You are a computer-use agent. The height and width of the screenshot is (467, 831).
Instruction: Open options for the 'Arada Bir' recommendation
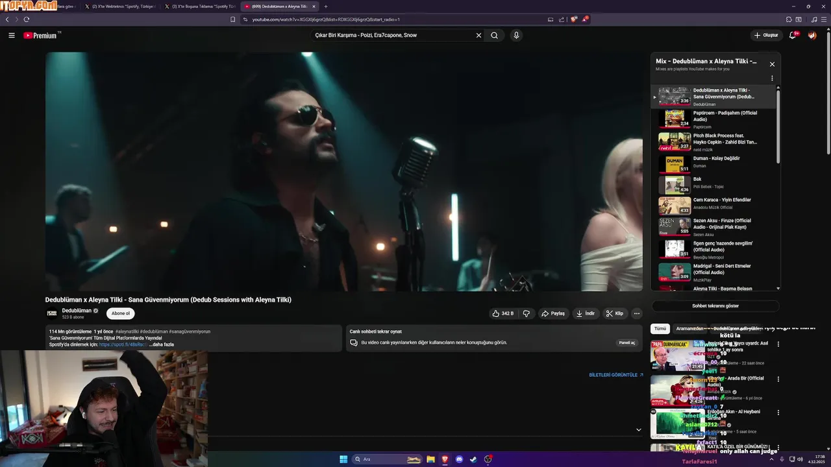(778, 379)
